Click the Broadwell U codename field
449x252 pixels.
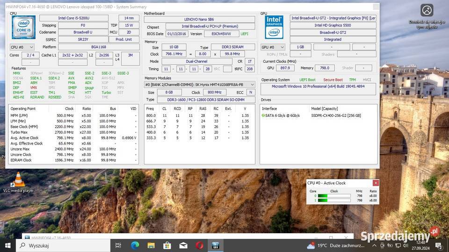[83, 32]
